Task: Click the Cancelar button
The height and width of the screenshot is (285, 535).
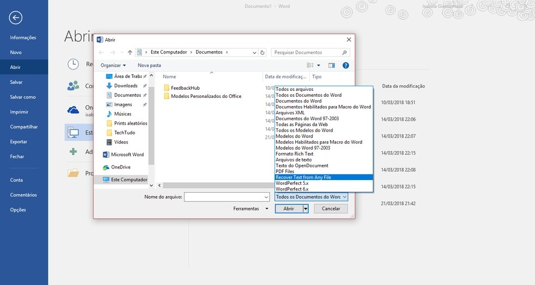Action: (331, 208)
